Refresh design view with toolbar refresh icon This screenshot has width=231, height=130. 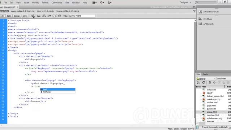[60, 16]
